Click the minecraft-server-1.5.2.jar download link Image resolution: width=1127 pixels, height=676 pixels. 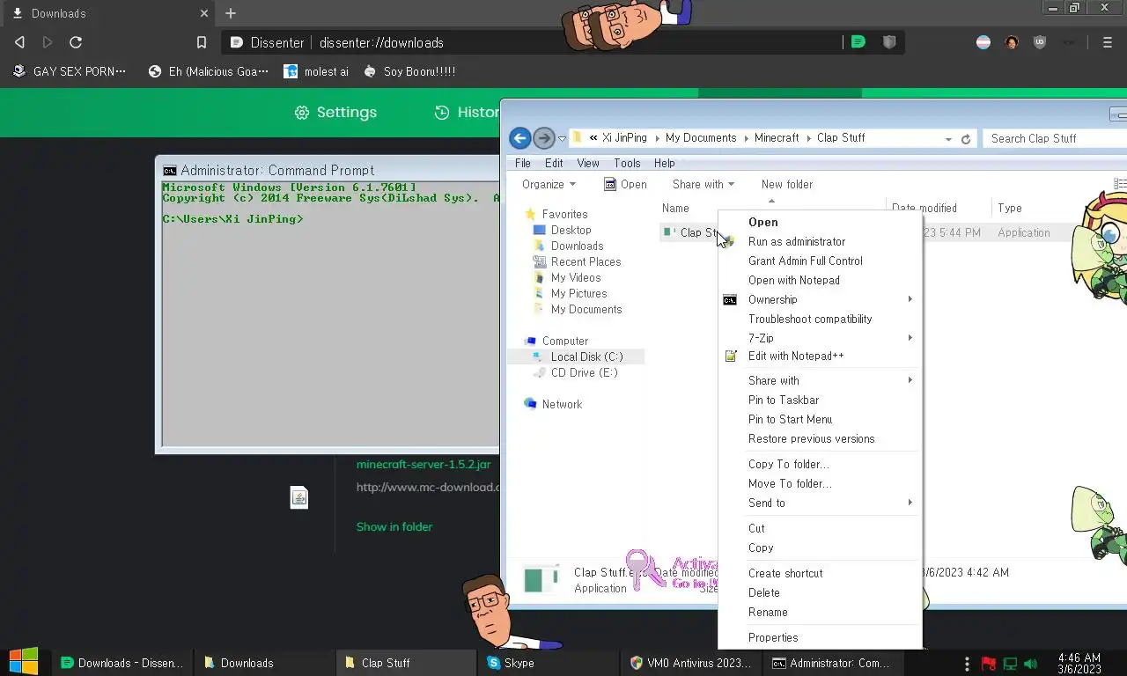[424, 464]
